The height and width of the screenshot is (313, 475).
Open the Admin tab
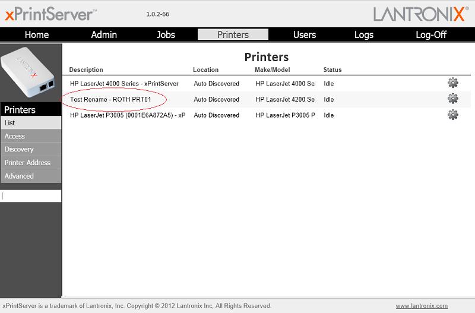[104, 34]
